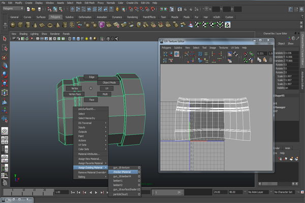The image size is (305, 203).
Task: Select the Lasso tool in toolbox
Action: (x=5, y=48)
